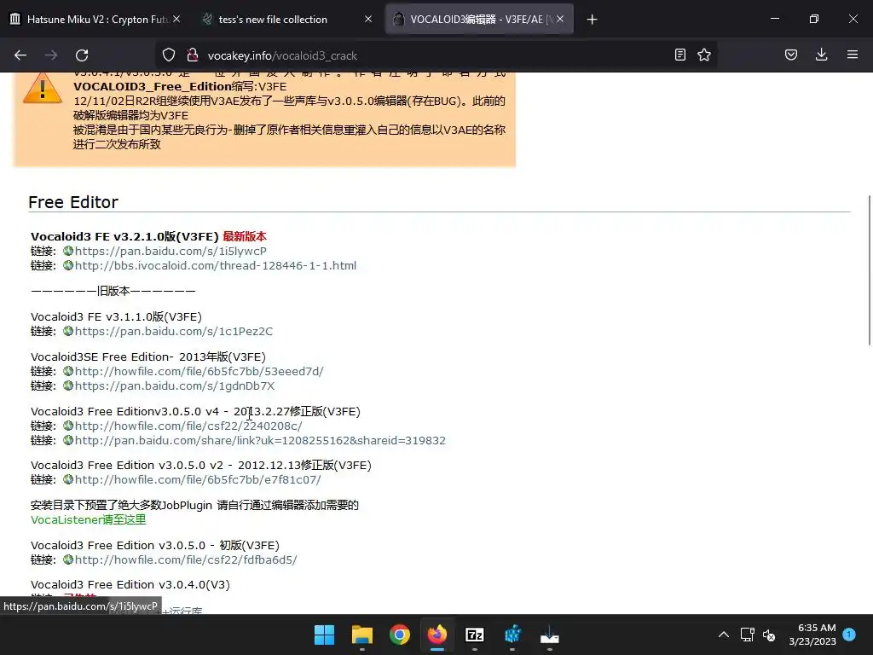Click the padlock site security icon
873x655 pixels.
193,55
